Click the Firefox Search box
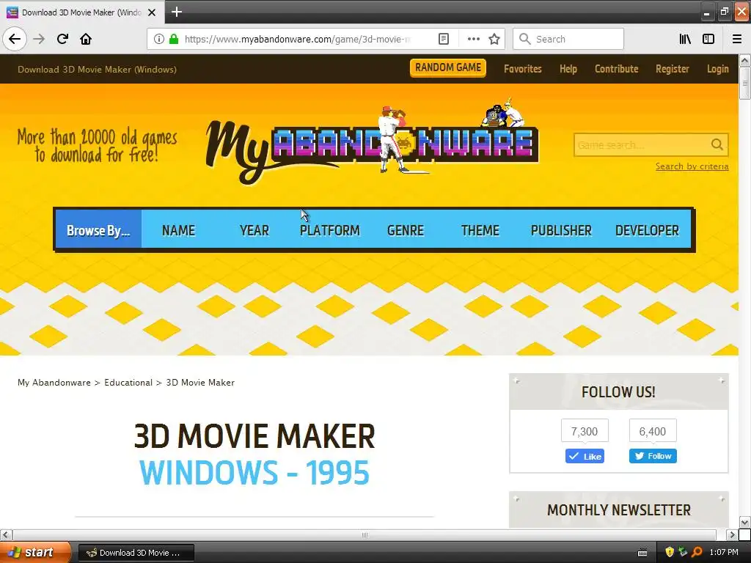 coord(568,39)
